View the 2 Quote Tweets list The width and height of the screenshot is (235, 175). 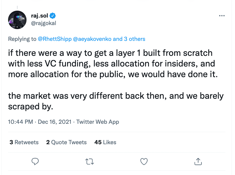(x=66, y=142)
